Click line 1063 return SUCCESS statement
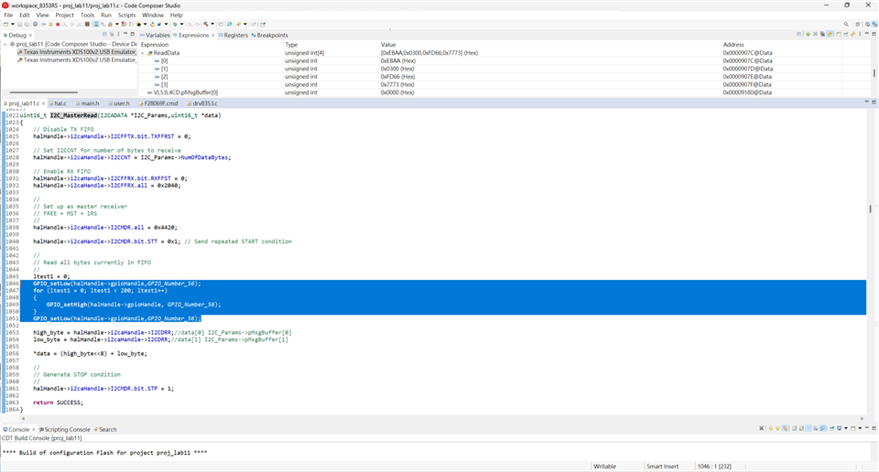Viewport: 879px width, 472px height. 58,402
